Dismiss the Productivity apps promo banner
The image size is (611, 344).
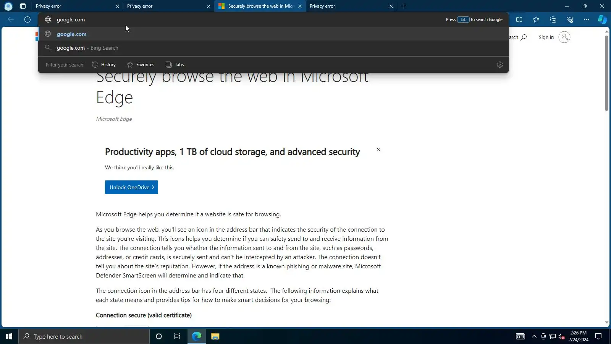point(378,150)
